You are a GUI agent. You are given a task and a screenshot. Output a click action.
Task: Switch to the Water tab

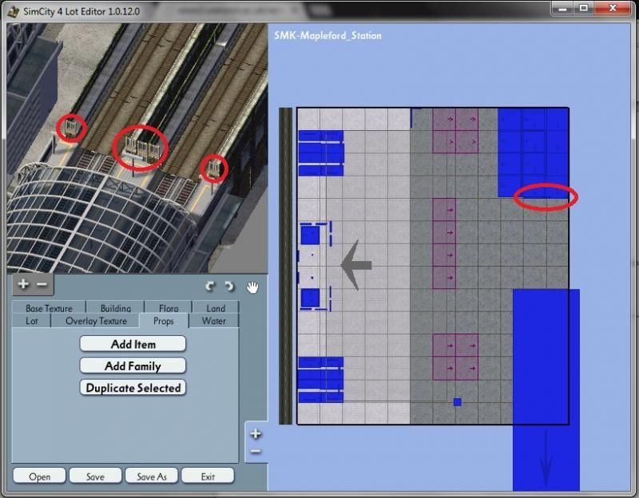click(214, 321)
